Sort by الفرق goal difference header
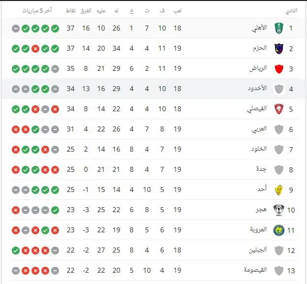The height and width of the screenshot is (284, 307). point(86,10)
